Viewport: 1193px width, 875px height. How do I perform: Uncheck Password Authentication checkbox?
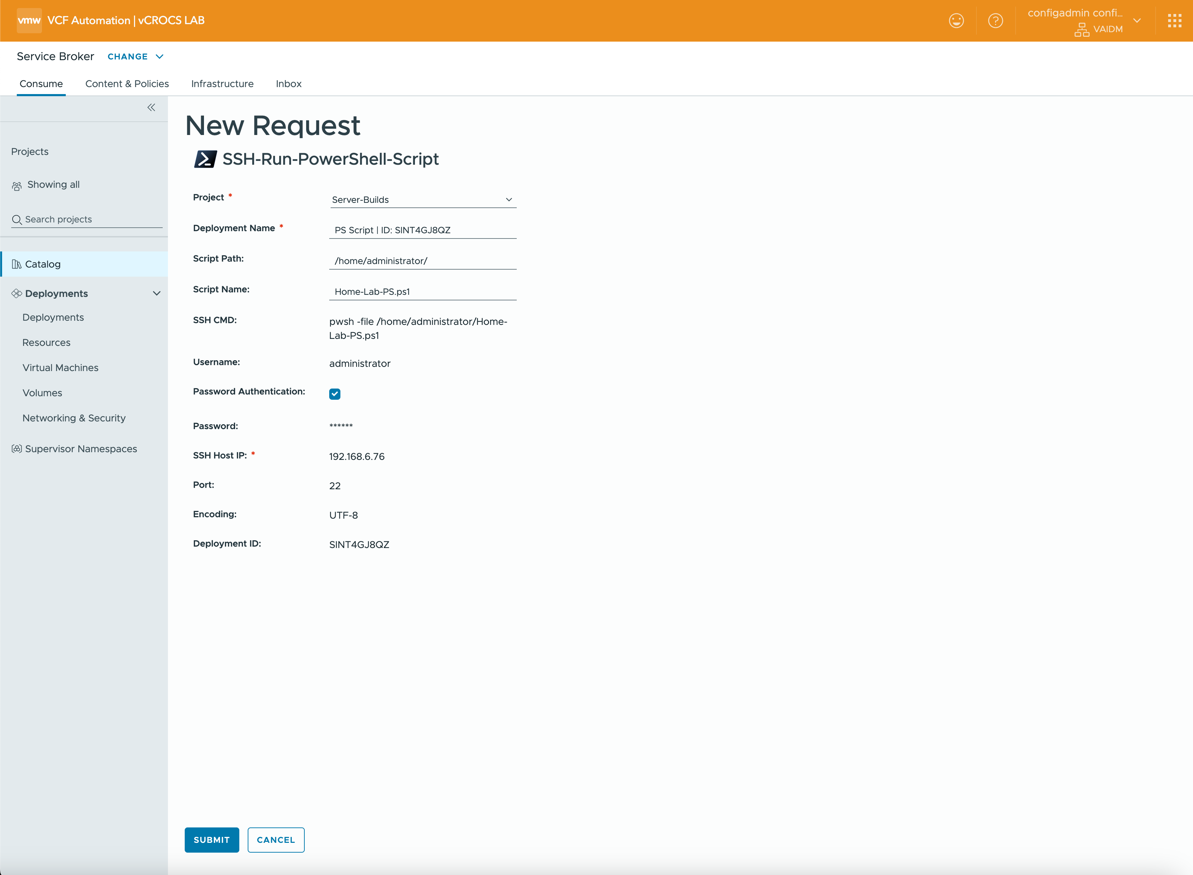[x=335, y=393]
